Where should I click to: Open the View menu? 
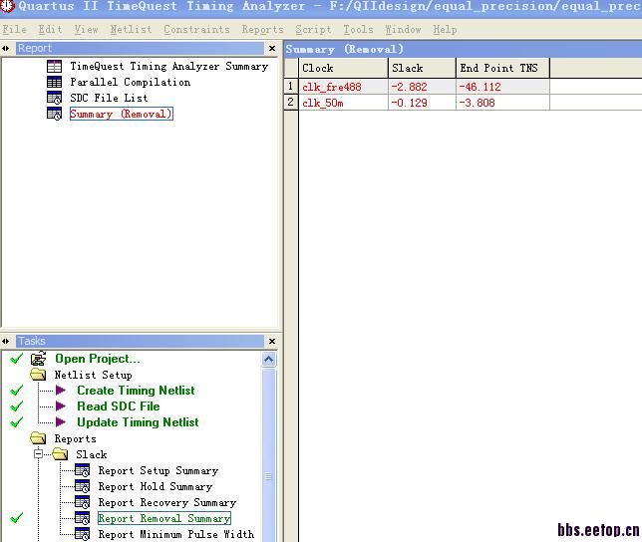click(86, 30)
